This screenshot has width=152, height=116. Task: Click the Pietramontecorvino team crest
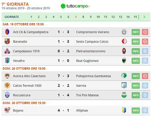pos(124,51)
